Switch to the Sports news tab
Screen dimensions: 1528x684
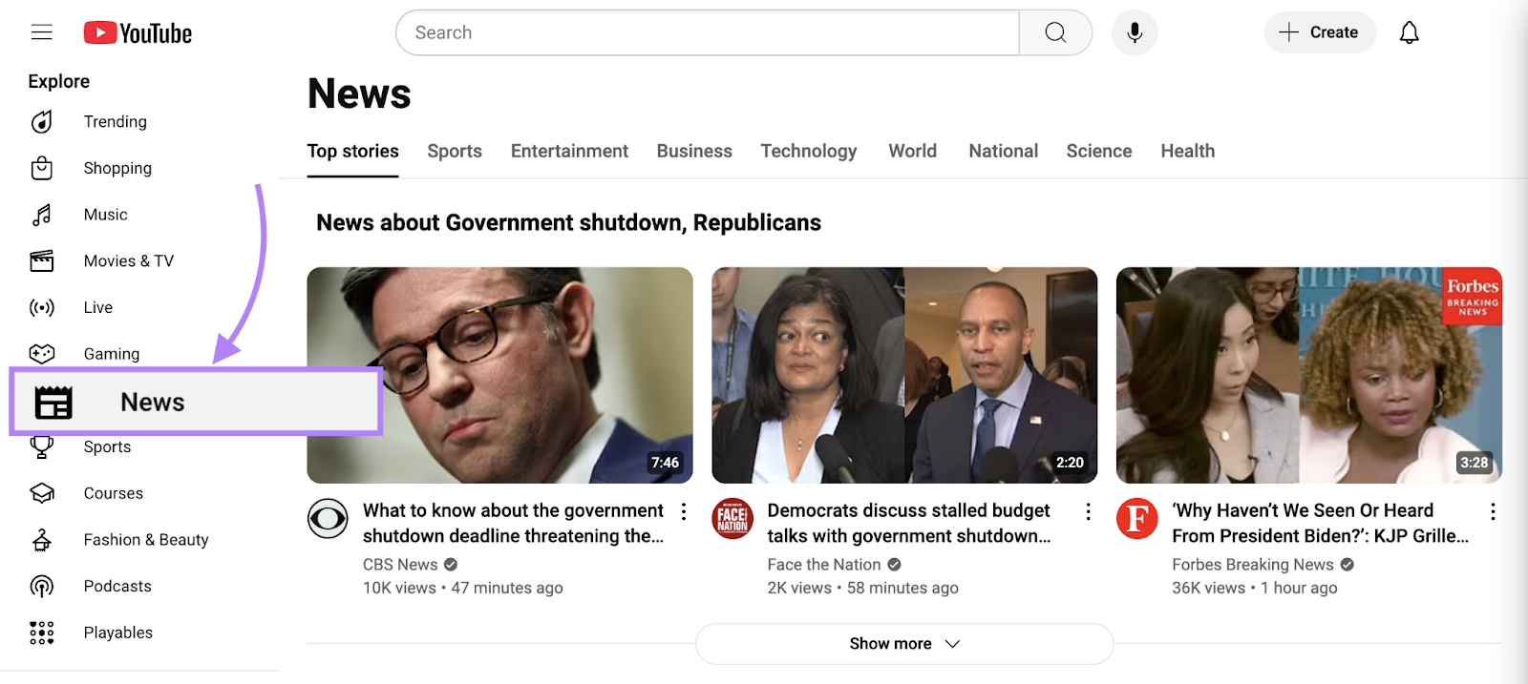pos(455,151)
